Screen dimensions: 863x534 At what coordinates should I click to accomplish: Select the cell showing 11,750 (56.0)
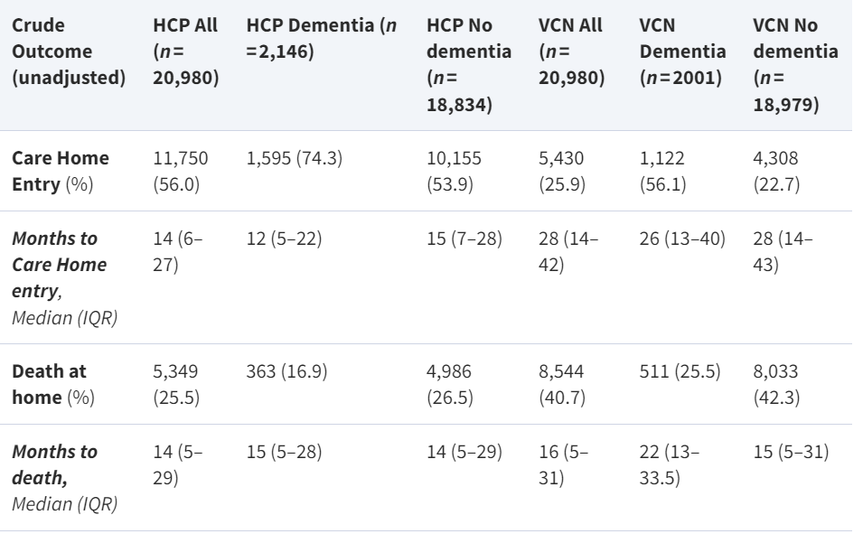[181, 167]
